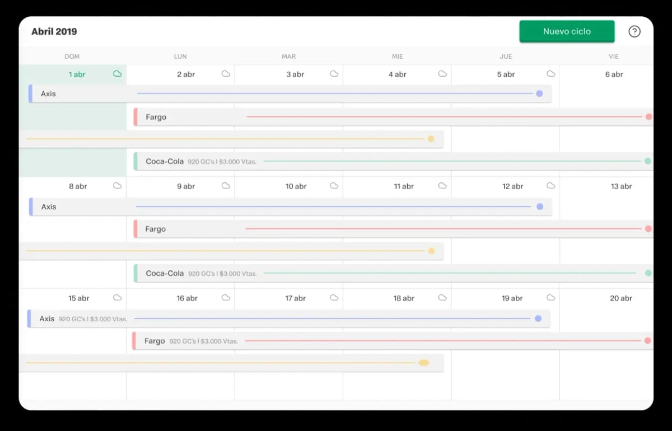Select the Coca-Cola campaign with 920 GC's
The image size is (672, 431).
point(165,161)
